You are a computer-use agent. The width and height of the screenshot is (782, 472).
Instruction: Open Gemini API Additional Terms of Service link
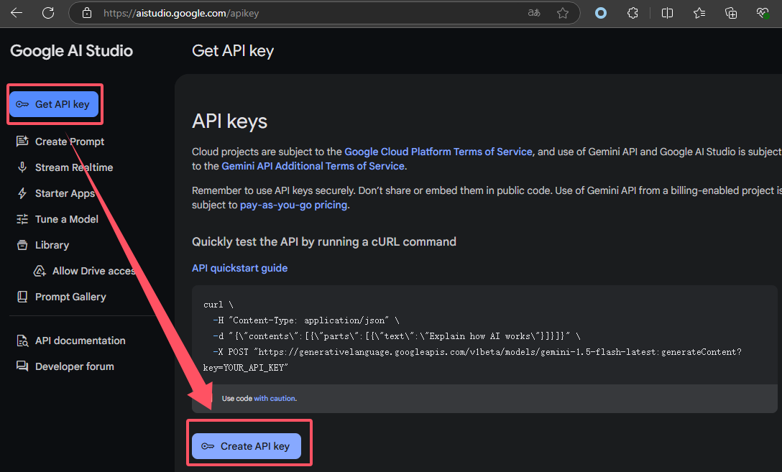click(313, 167)
